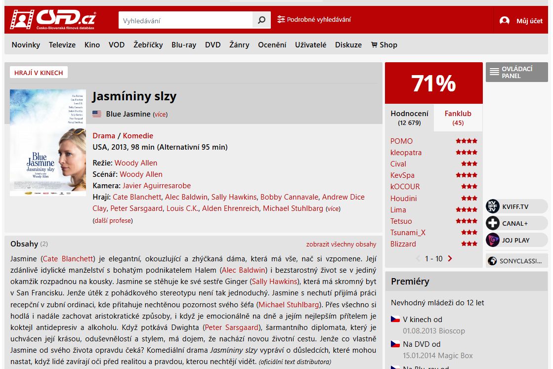
Task: Click the 71% rating box
Action: pos(433,83)
